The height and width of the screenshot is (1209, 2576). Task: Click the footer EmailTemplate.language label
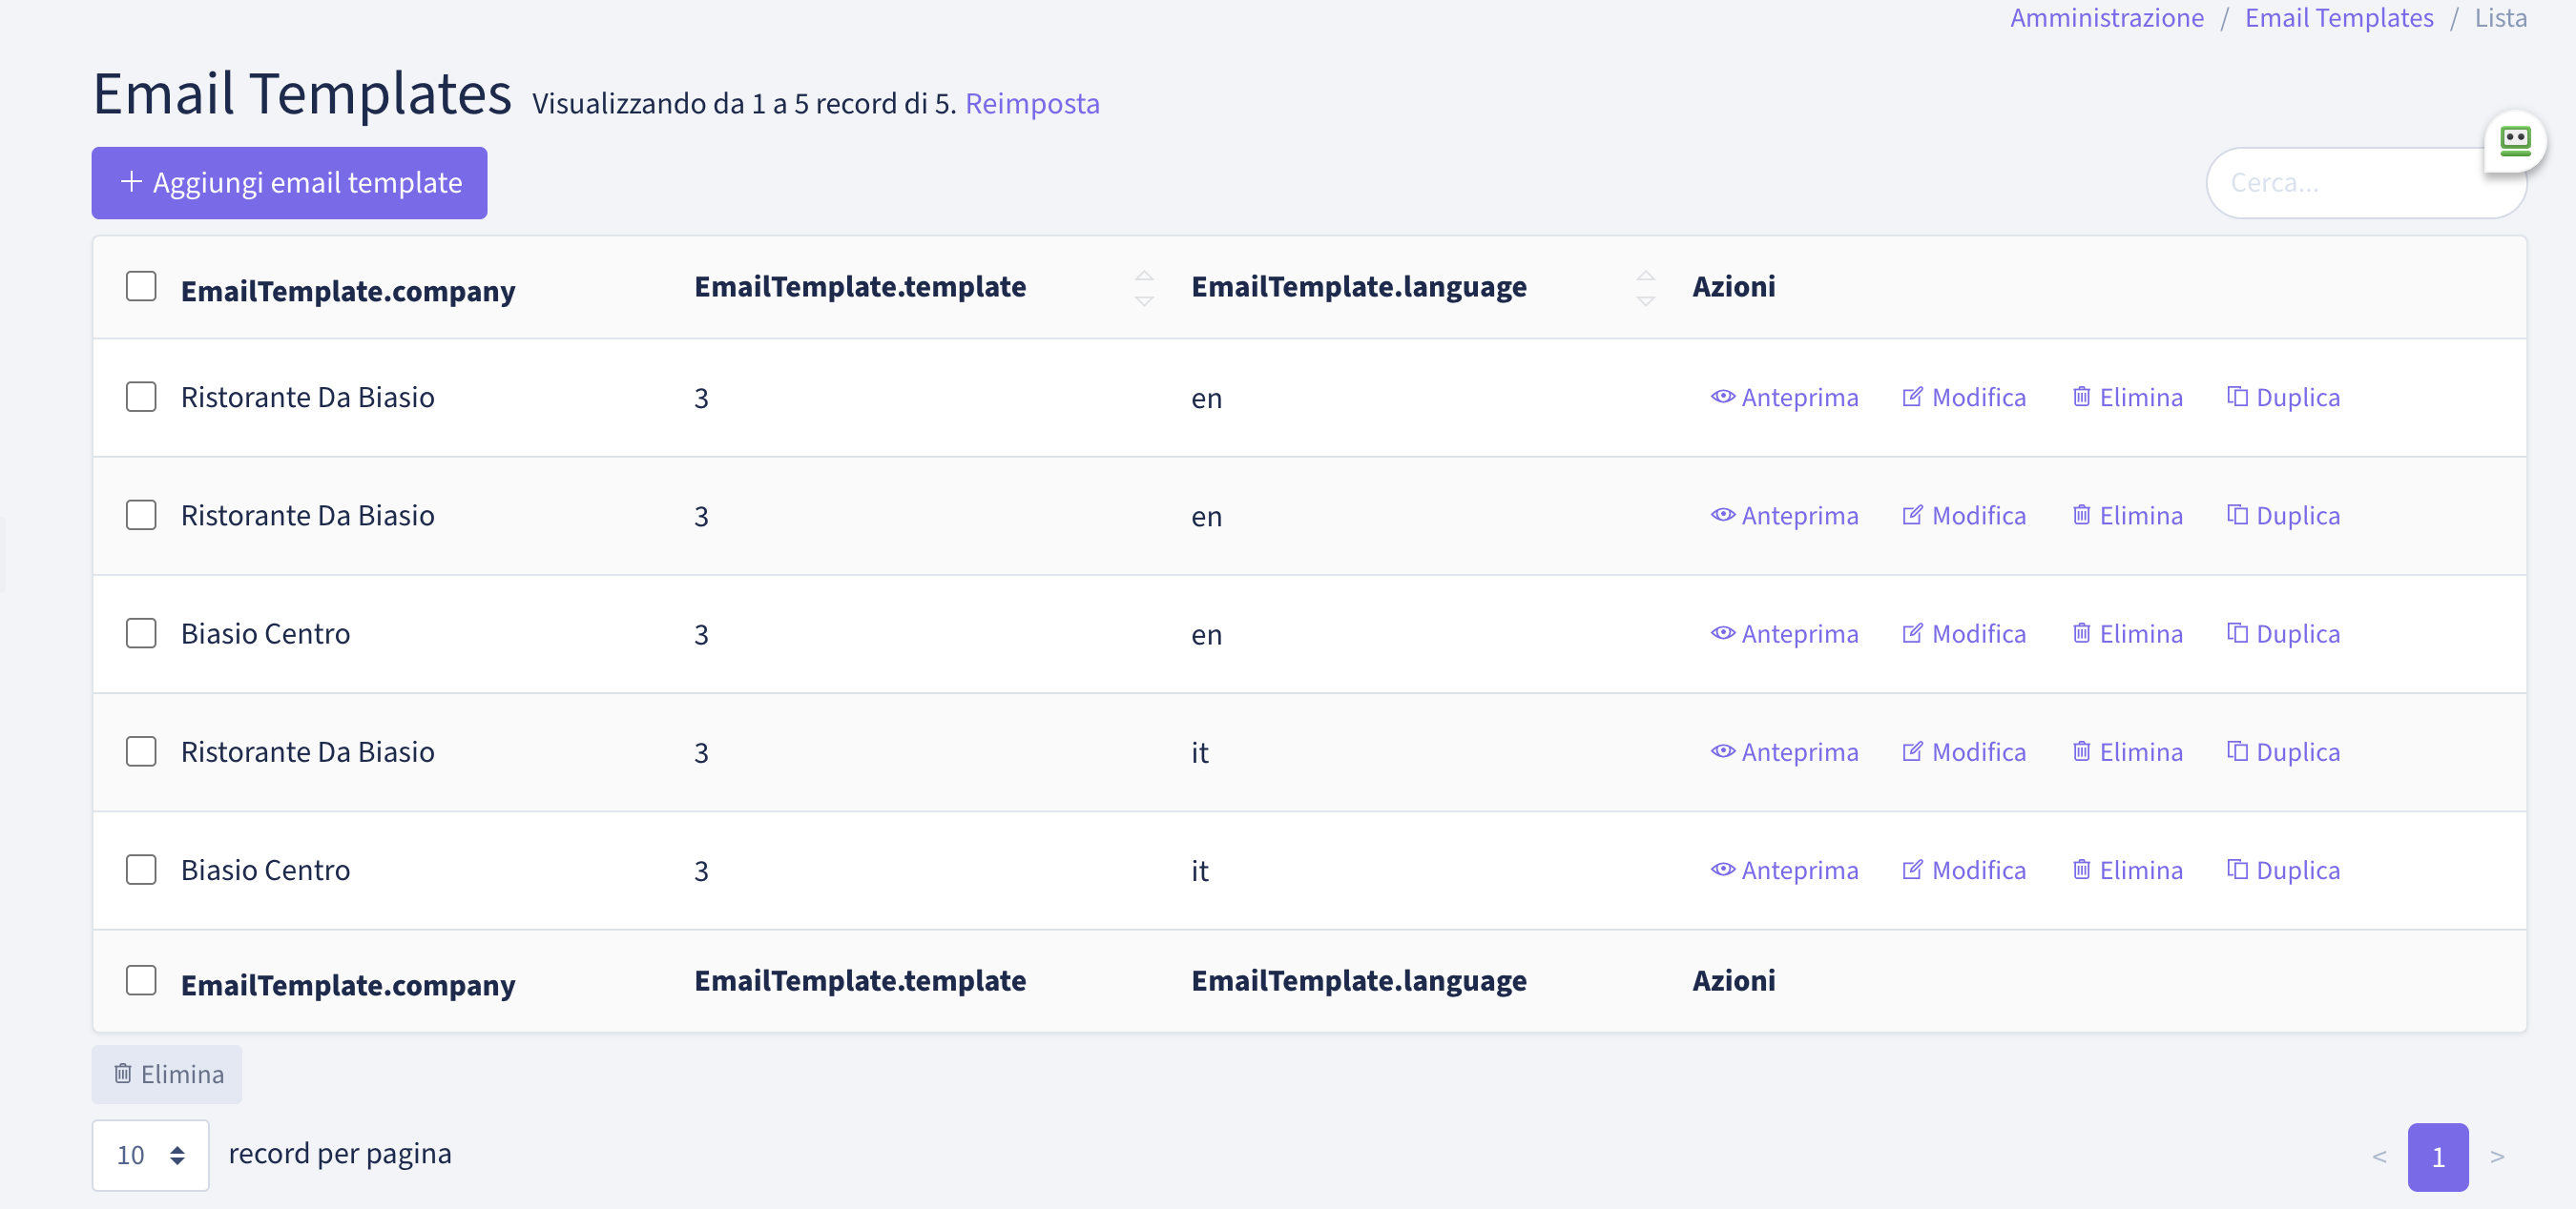pyautogui.click(x=1358, y=980)
